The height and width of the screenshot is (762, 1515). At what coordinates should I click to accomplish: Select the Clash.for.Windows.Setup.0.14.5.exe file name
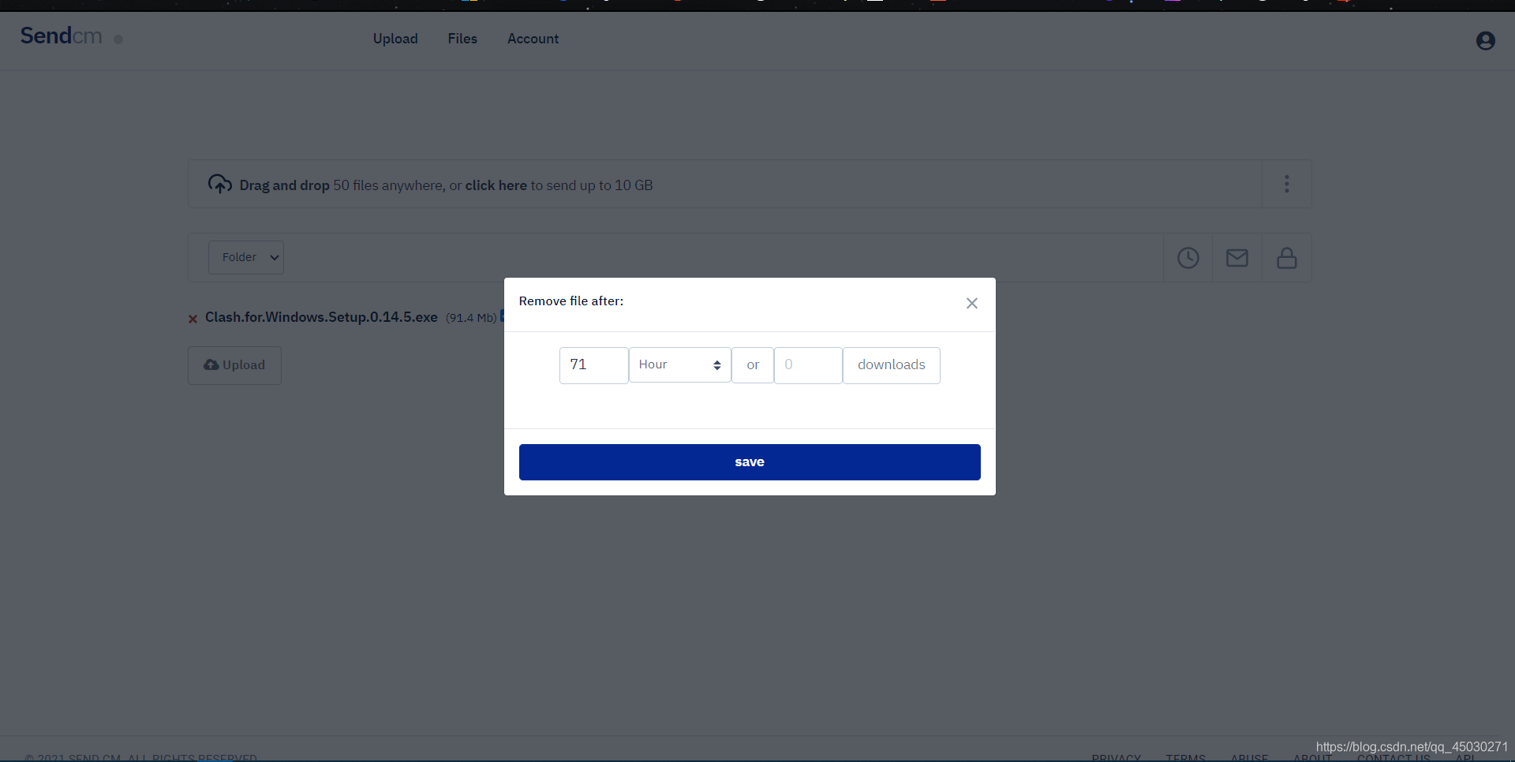tap(321, 317)
